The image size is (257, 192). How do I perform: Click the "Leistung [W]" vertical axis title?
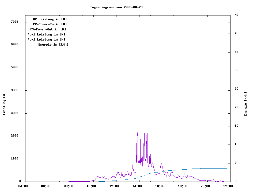pos(4,104)
